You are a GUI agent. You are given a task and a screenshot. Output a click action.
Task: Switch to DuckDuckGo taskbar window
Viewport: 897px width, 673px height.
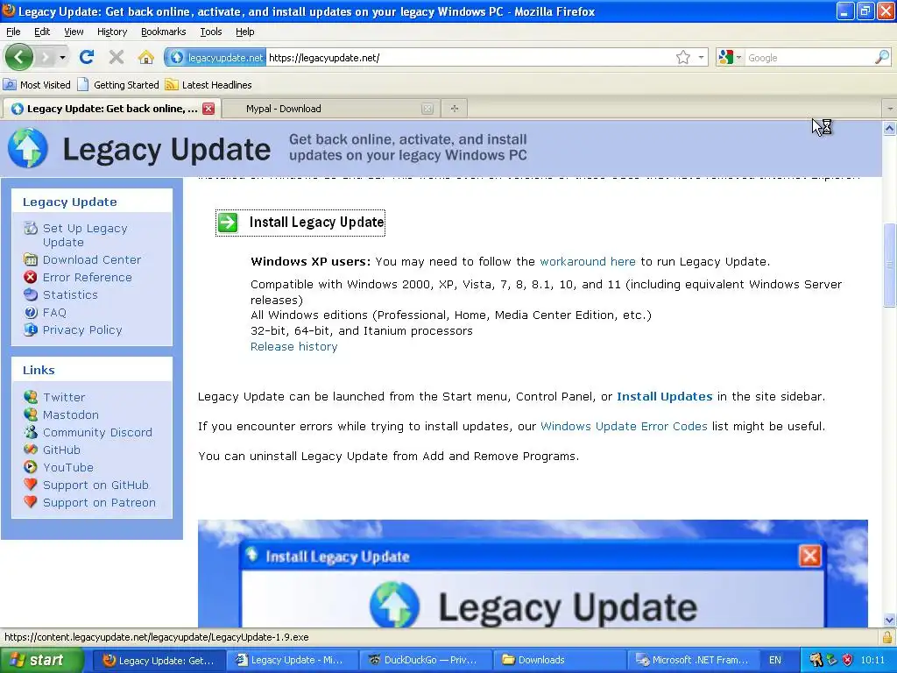click(426, 660)
